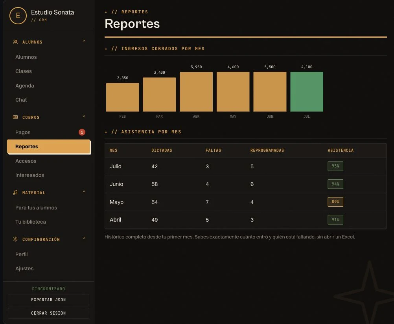394x324 pixels.
Task: Go to Clases in the sidebar
Action: tap(23, 71)
